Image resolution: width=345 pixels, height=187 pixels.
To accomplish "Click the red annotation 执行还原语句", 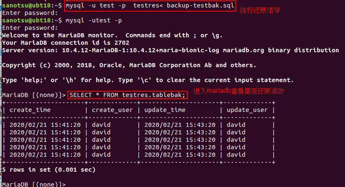I will (260, 9).
